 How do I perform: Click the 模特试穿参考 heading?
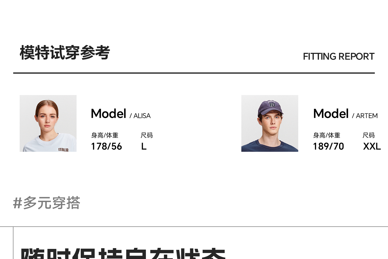(65, 53)
